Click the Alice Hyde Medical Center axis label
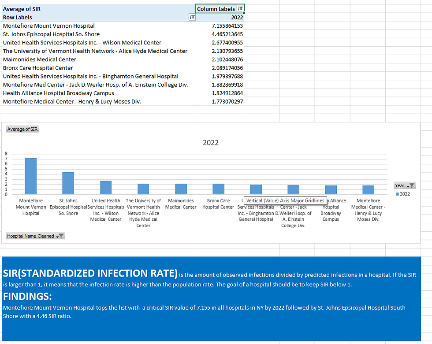Screen dimensions: 432x344 click(143, 213)
